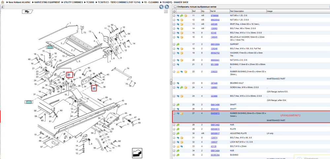Viewport: 330px width, 159px height.
Task: Toggle 'Отобразить только выбранные метки' checkbox
Action: 175,7
